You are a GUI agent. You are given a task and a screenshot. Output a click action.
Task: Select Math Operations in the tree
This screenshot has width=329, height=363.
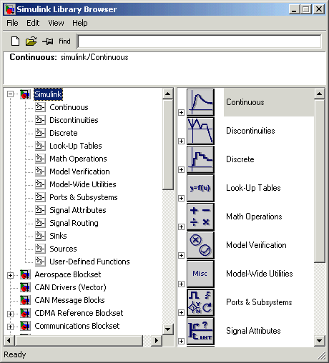pos(78,159)
